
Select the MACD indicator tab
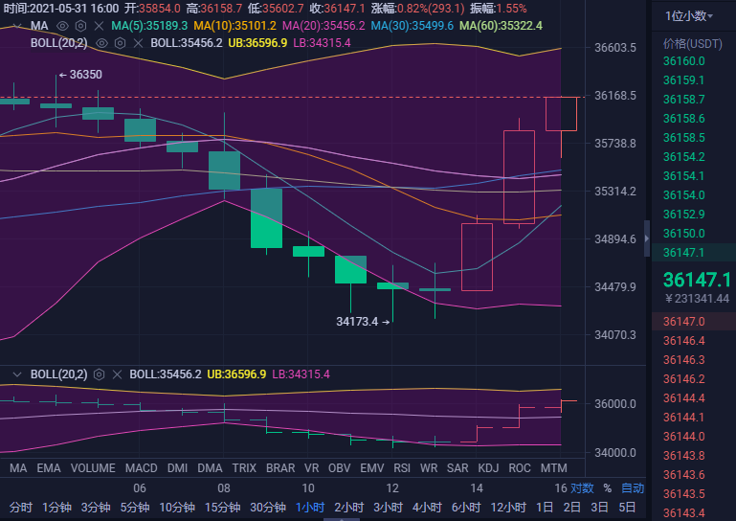click(x=141, y=468)
